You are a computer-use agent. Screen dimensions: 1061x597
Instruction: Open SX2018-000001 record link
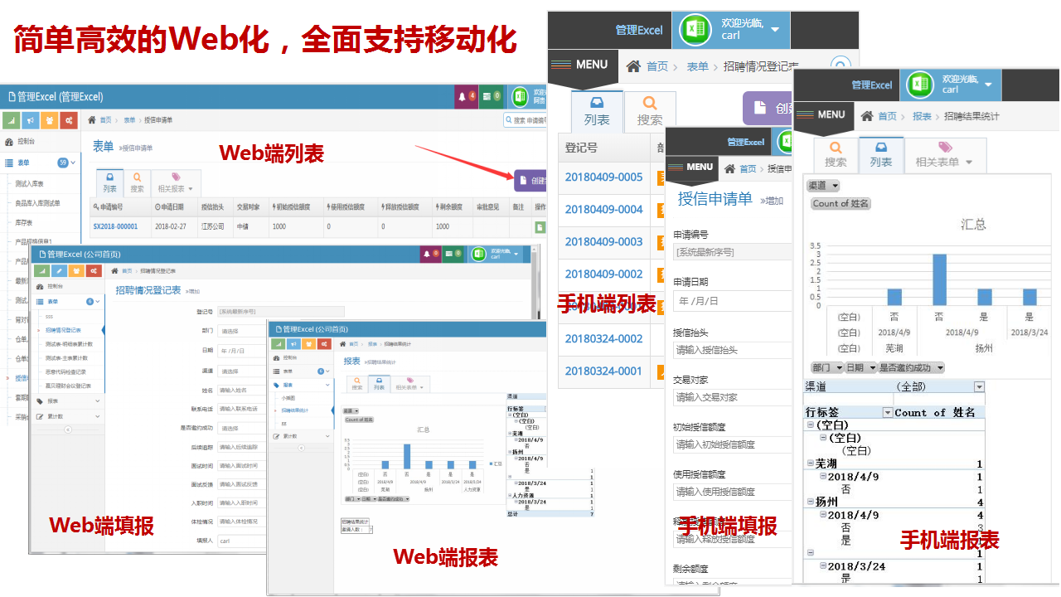tap(115, 226)
